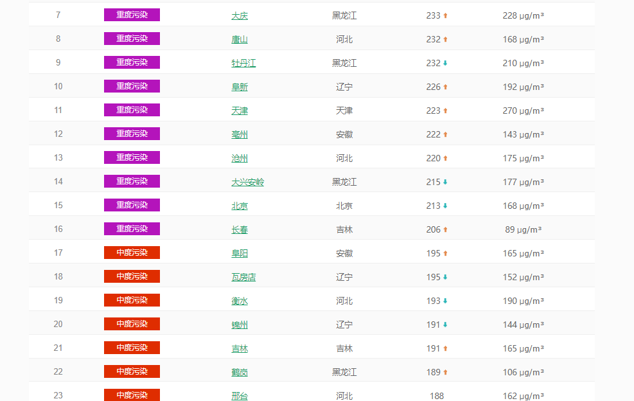Click the down arrow beside AQI 213
Viewport: 634px width, 401px height.
[445, 206]
